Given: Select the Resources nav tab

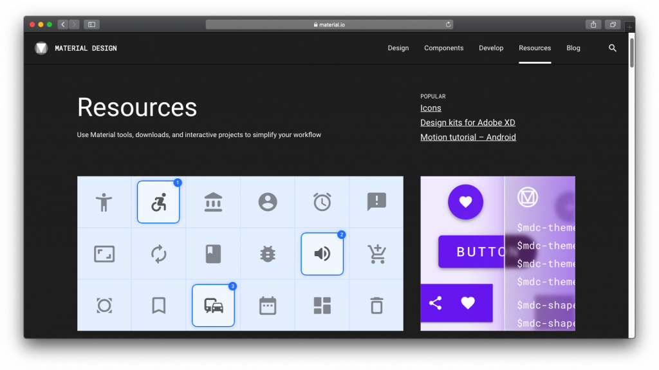Looking at the screenshot, I should [535, 48].
